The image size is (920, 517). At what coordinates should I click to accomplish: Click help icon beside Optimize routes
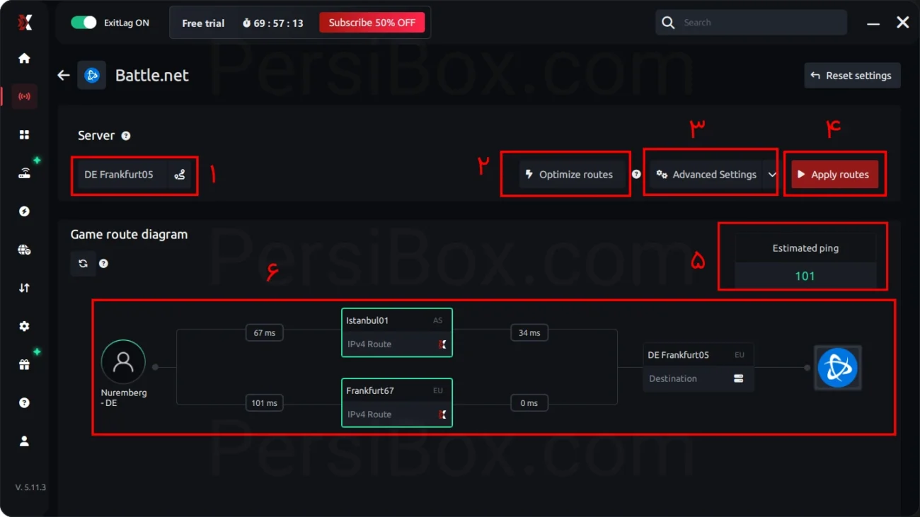pyautogui.click(x=636, y=174)
